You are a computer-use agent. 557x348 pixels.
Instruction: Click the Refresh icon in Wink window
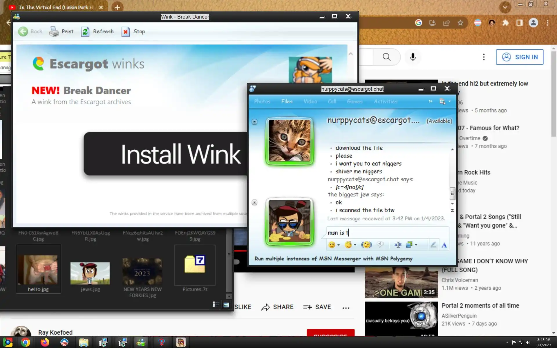pyautogui.click(x=85, y=32)
